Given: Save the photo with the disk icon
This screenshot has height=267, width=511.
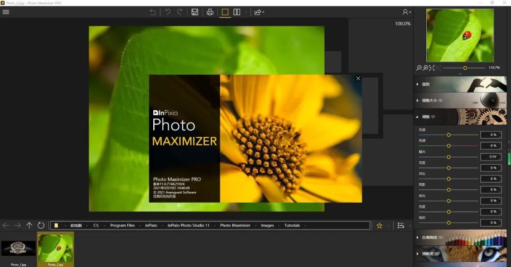Looking at the screenshot, I should pyautogui.click(x=195, y=12).
